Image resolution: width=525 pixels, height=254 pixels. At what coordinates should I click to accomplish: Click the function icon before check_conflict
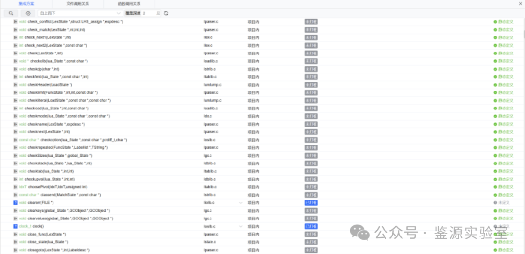(x=16, y=22)
